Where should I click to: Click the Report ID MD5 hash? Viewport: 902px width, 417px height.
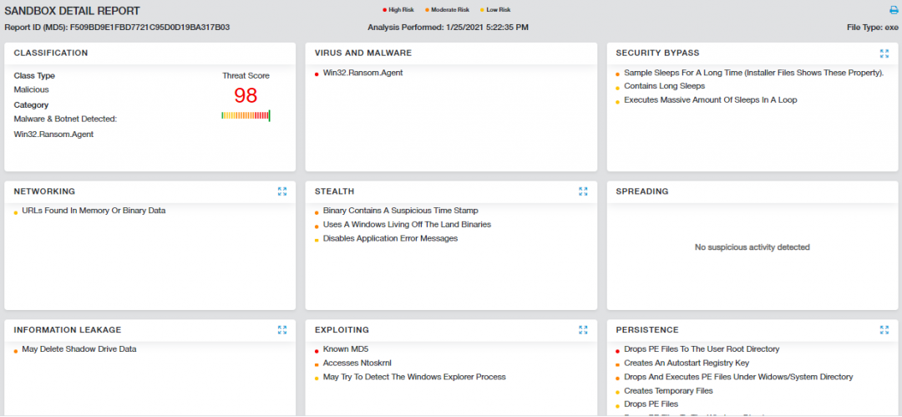coord(149,27)
